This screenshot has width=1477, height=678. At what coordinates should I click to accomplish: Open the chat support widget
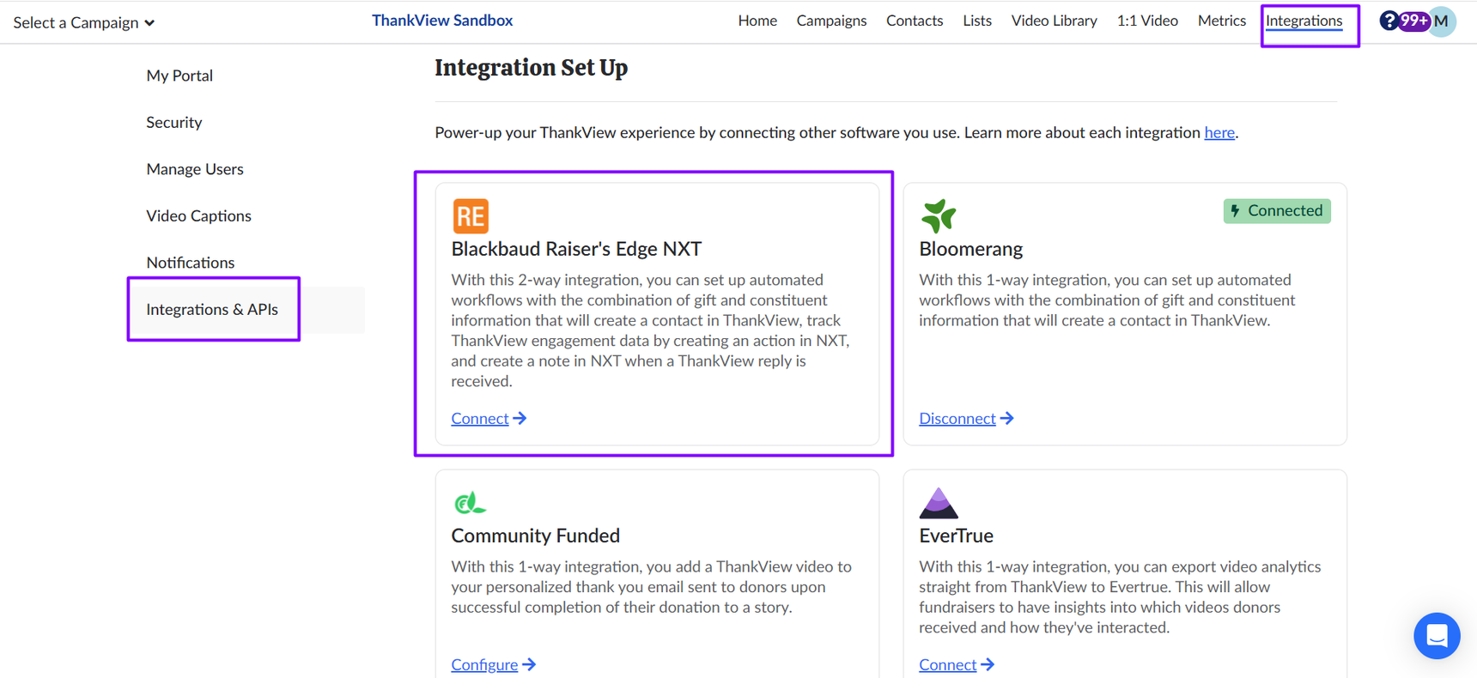point(1437,636)
